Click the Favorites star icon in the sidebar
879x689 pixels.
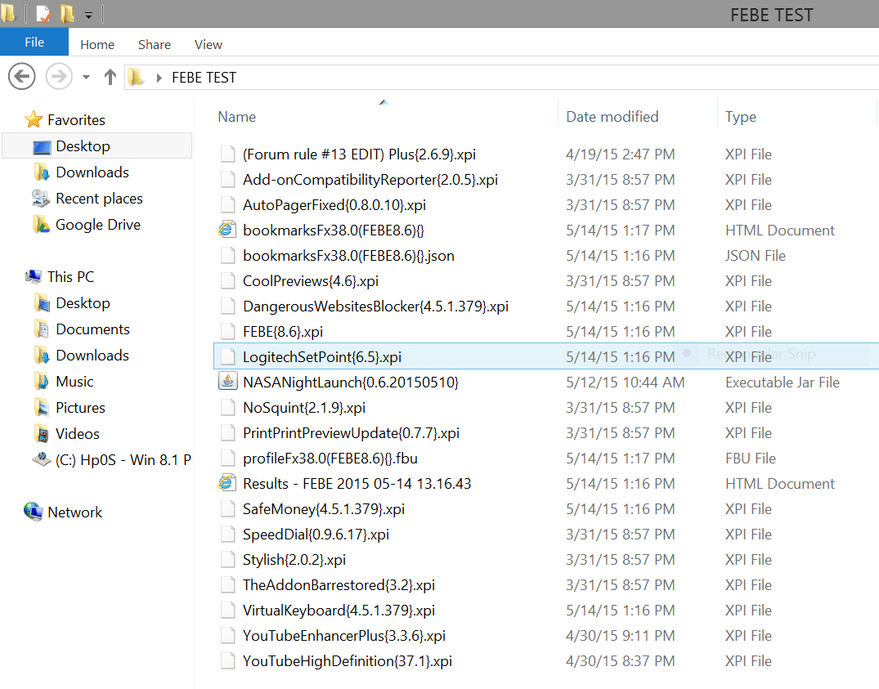point(34,119)
